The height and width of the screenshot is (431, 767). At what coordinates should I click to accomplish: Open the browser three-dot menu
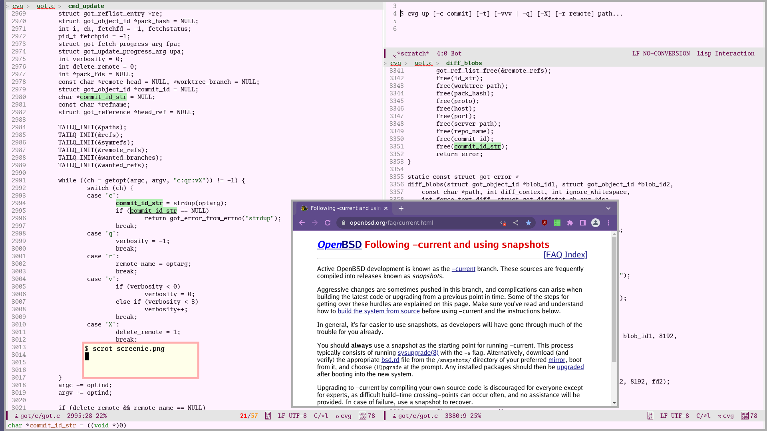click(x=609, y=223)
